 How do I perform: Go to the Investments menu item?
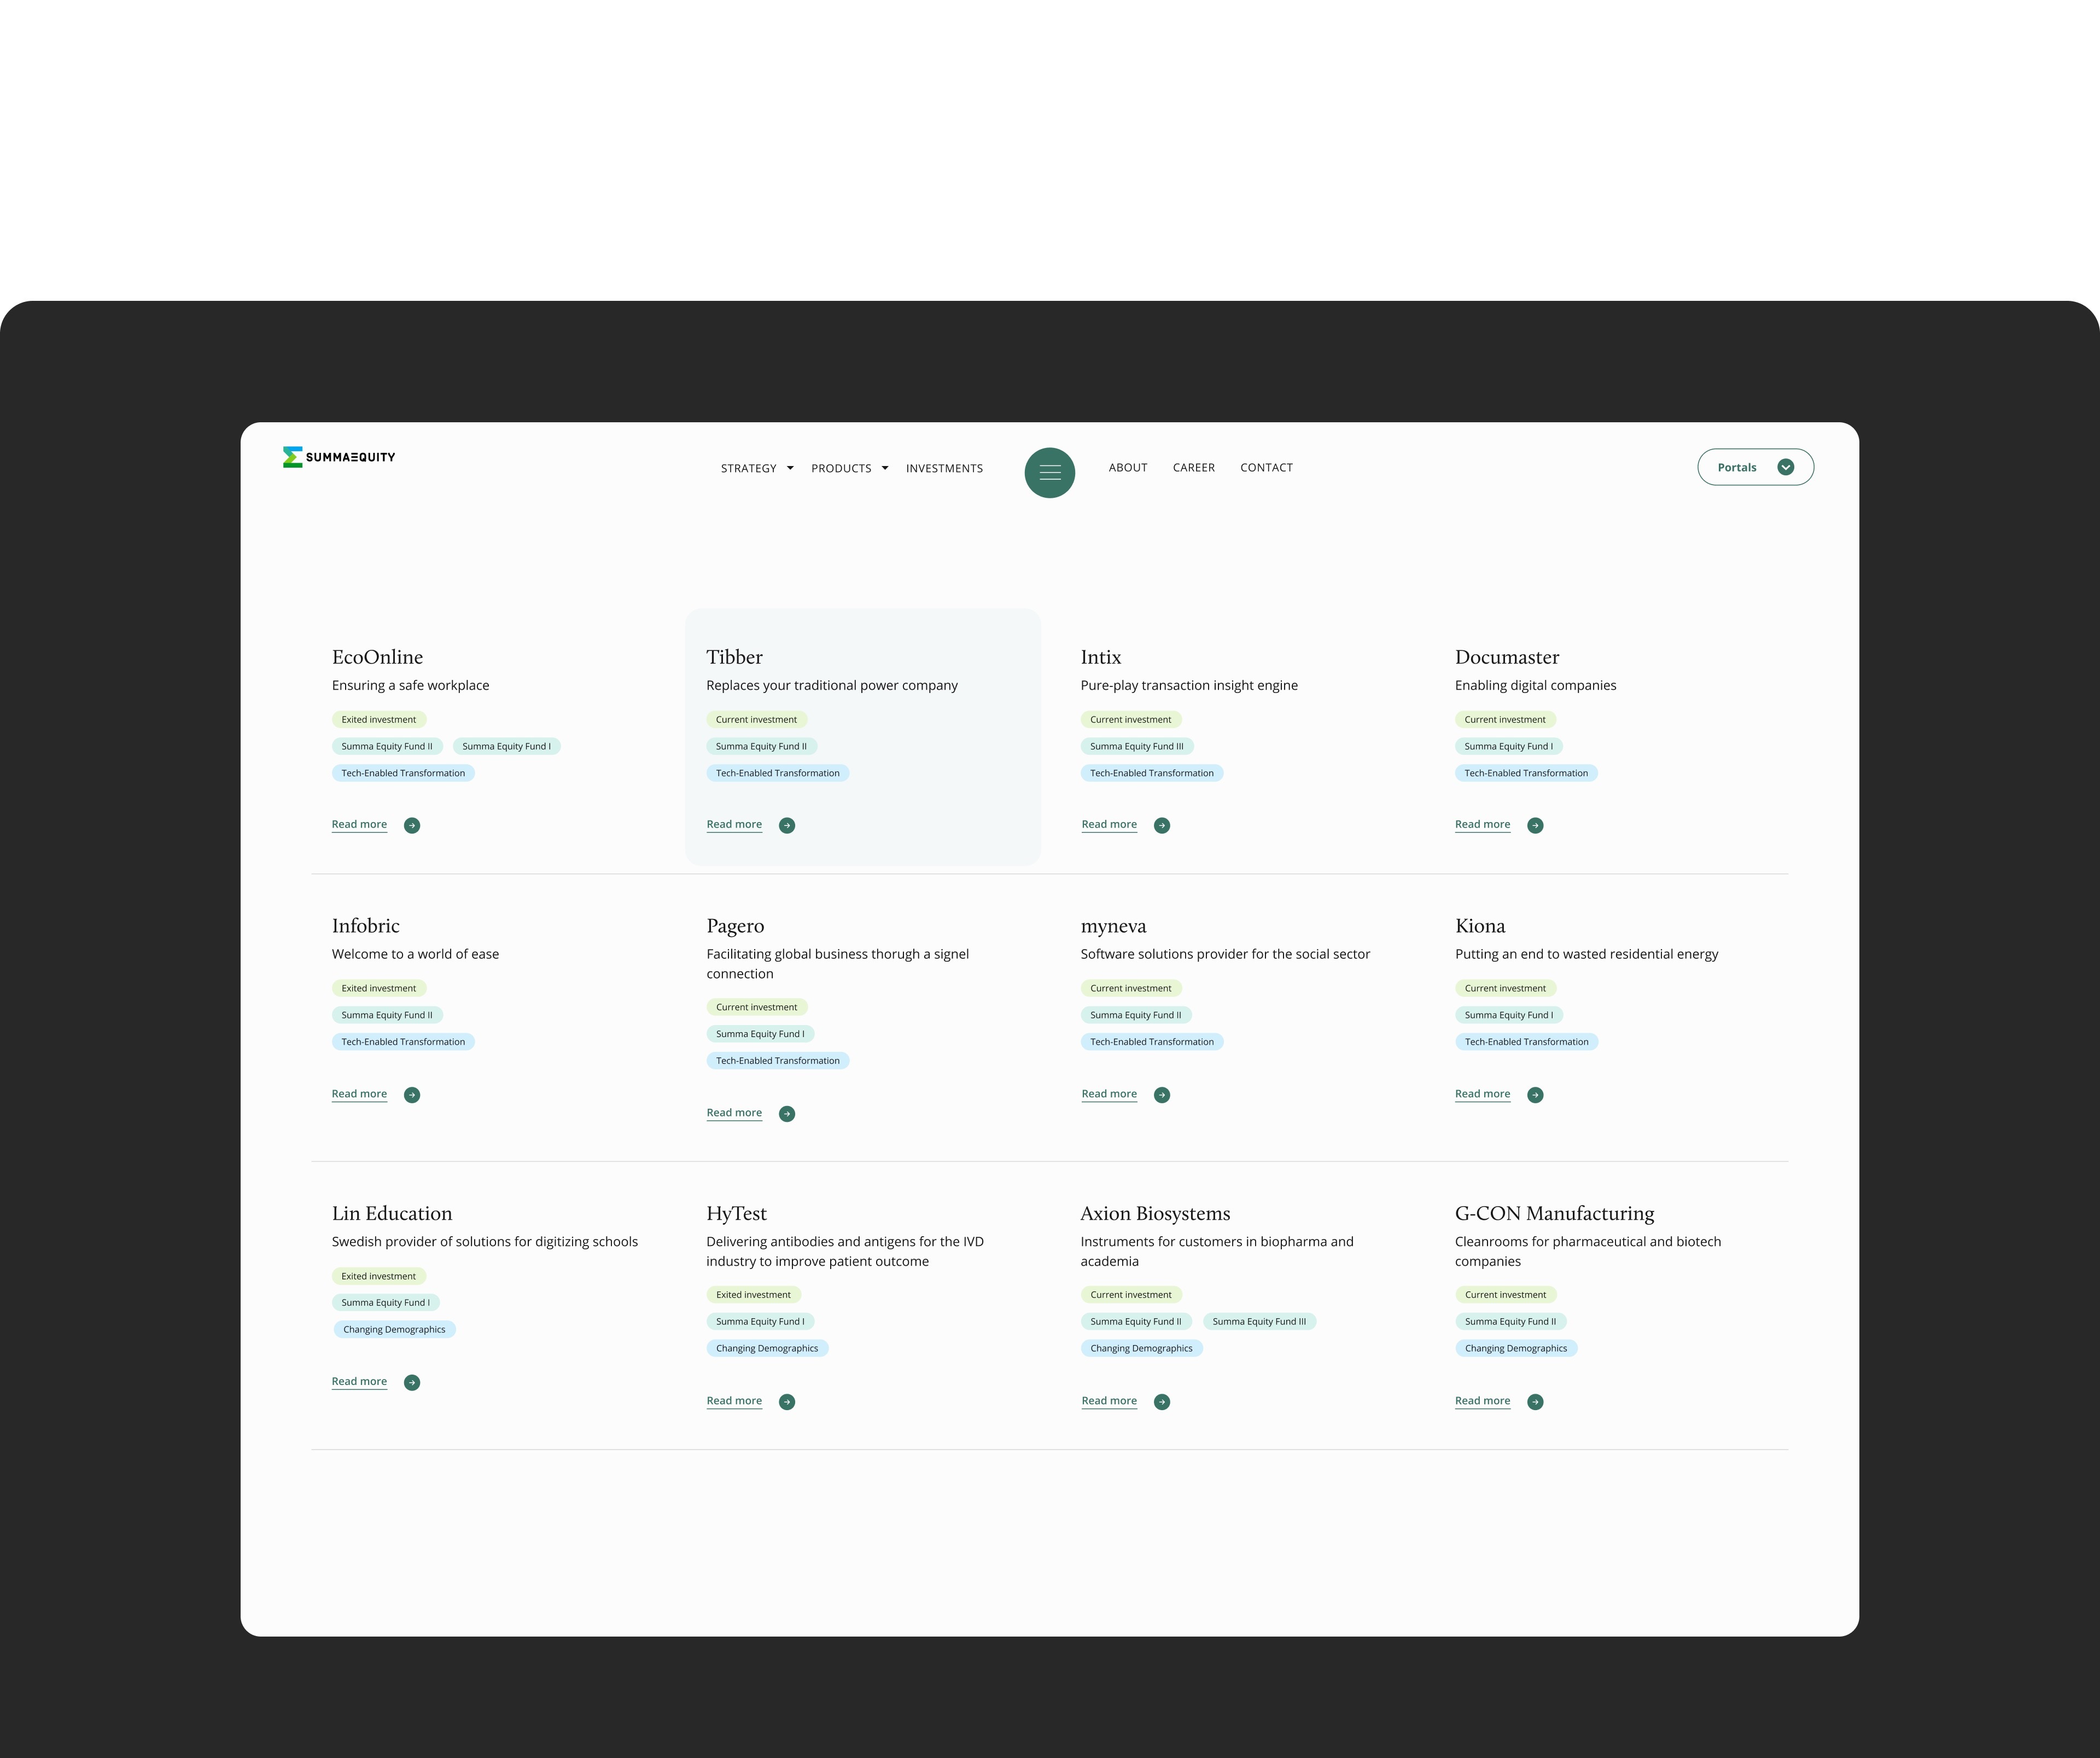(944, 468)
